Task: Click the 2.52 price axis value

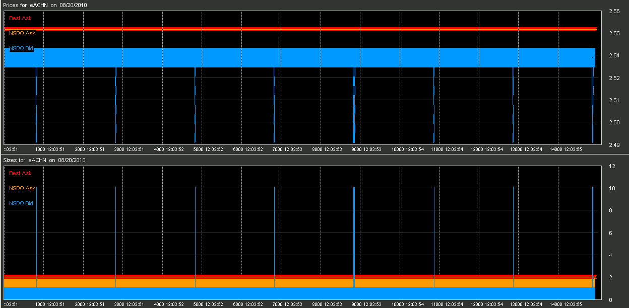Action: [614, 78]
